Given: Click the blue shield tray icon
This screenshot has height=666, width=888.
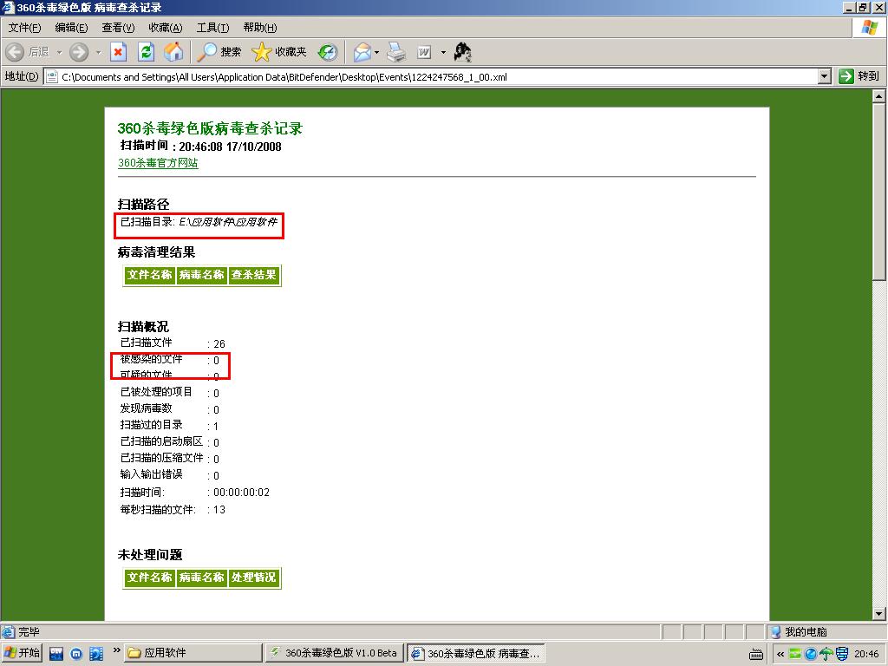Looking at the screenshot, I should [842, 654].
